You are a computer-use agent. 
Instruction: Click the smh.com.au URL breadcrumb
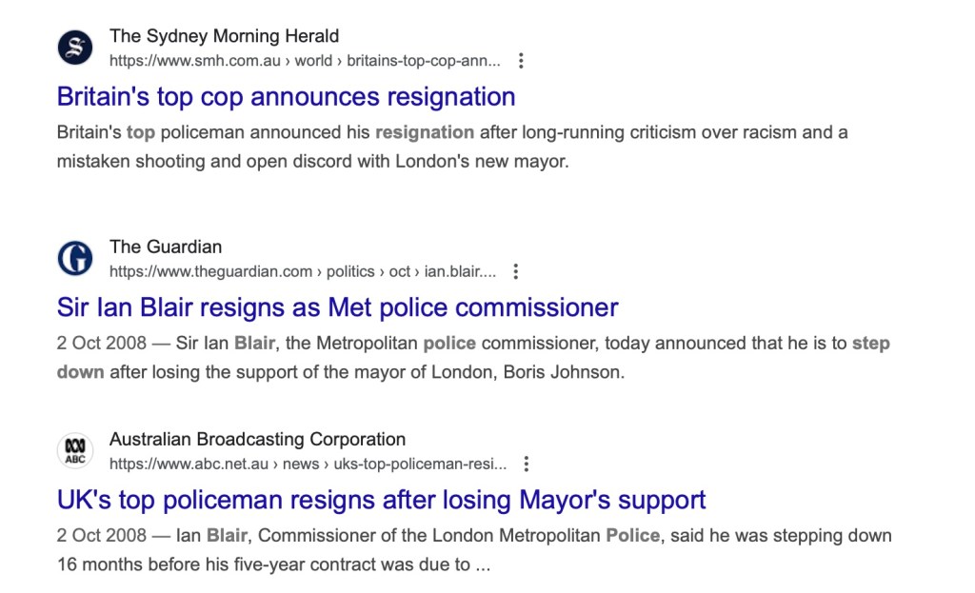coord(305,61)
